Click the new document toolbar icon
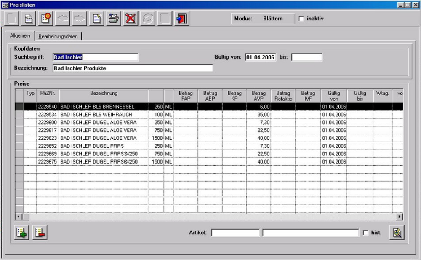The height and width of the screenshot is (260, 421). pos(96,19)
